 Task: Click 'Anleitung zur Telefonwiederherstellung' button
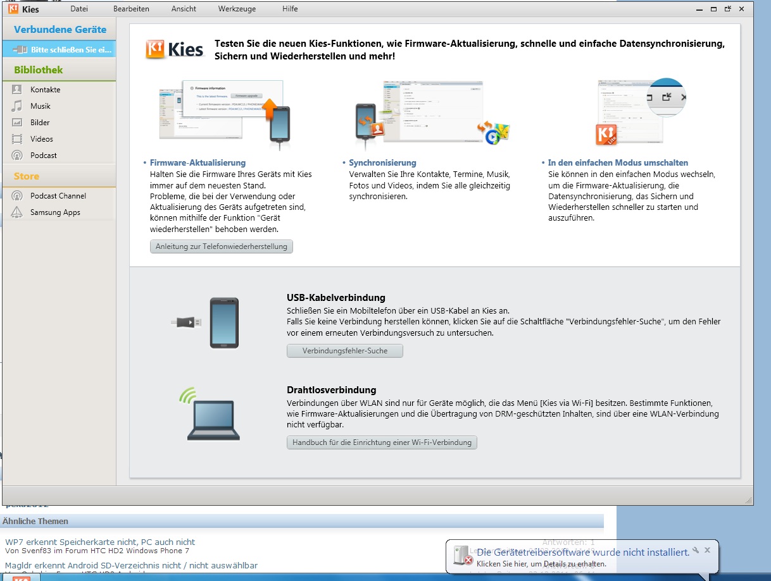tap(222, 247)
